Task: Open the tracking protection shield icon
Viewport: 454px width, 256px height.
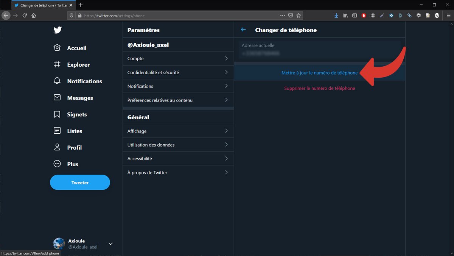Action: pyautogui.click(x=71, y=16)
